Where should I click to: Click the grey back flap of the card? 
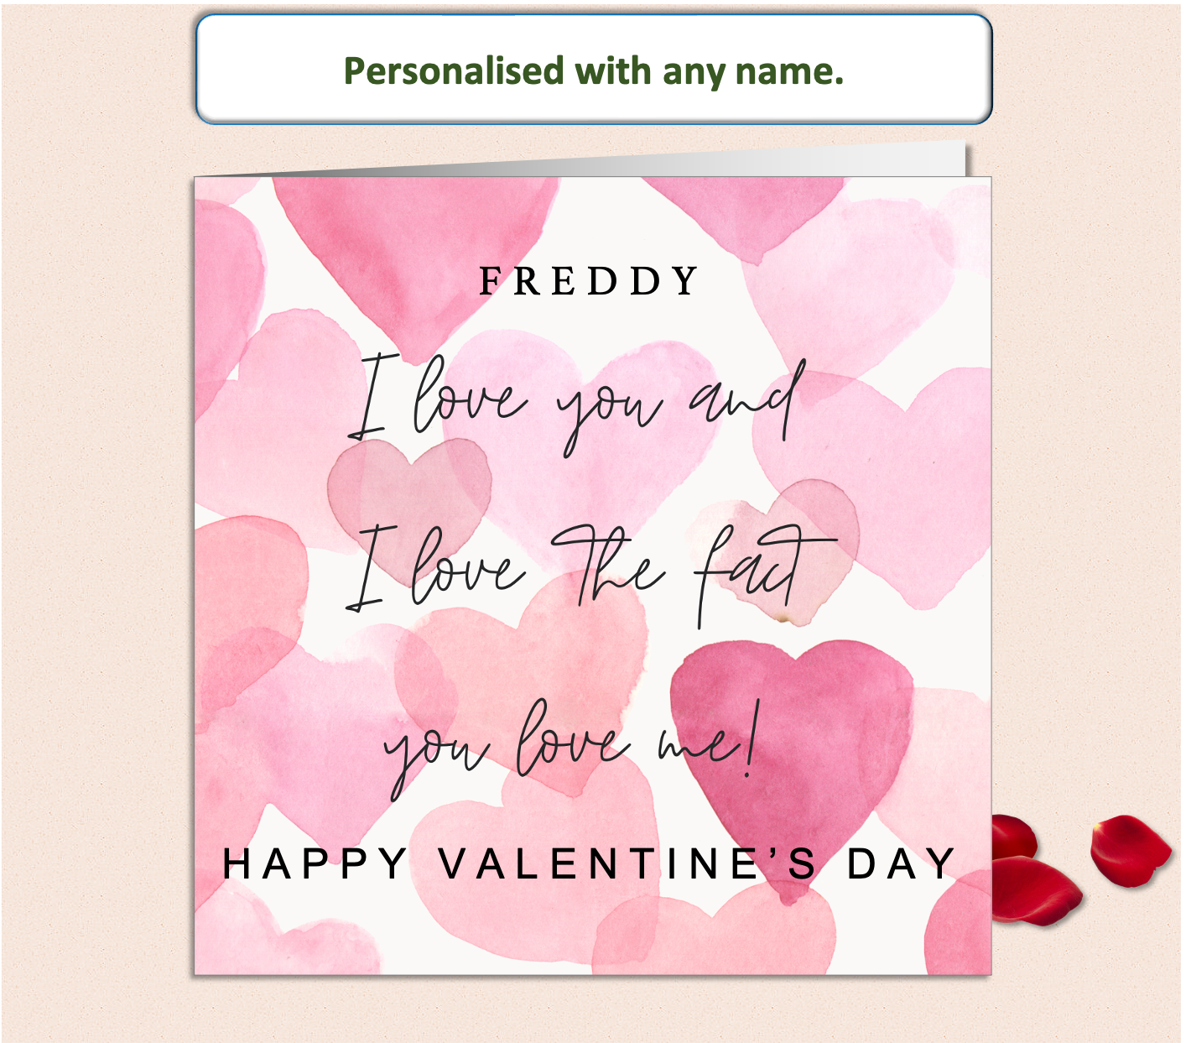(755, 162)
